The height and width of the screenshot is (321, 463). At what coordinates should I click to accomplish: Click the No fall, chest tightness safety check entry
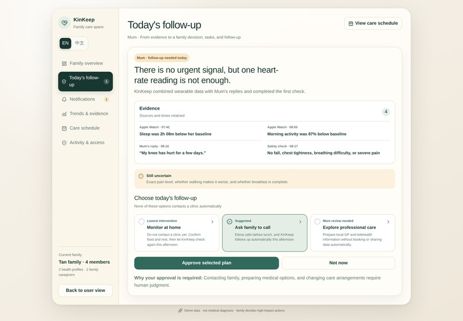(323, 153)
